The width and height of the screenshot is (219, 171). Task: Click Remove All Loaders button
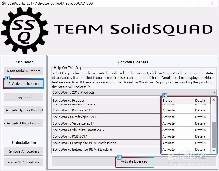click(23, 151)
